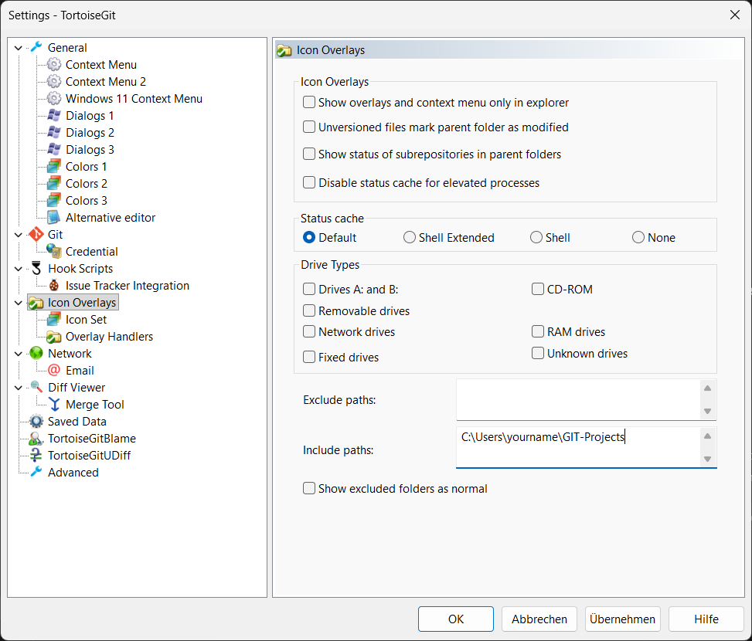752x641 pixels.
Task: Click the Saved Data gear icon
Action: (x=36, y=422)
